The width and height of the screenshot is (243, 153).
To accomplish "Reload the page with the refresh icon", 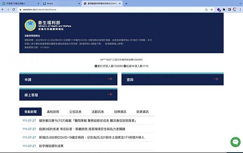I will click(x=14, y=9).
